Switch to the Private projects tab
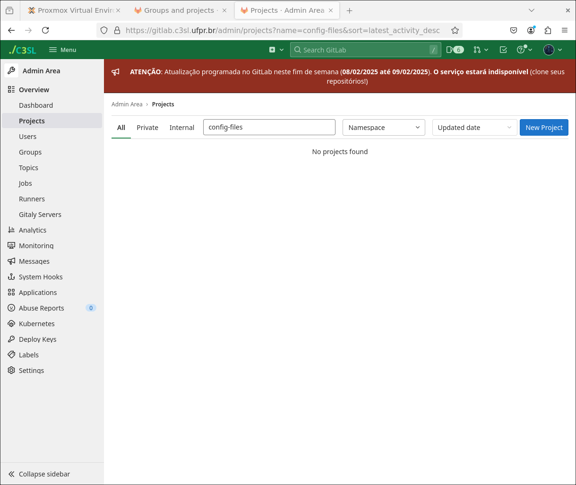The image size is (576, 485). click(147, 128)
